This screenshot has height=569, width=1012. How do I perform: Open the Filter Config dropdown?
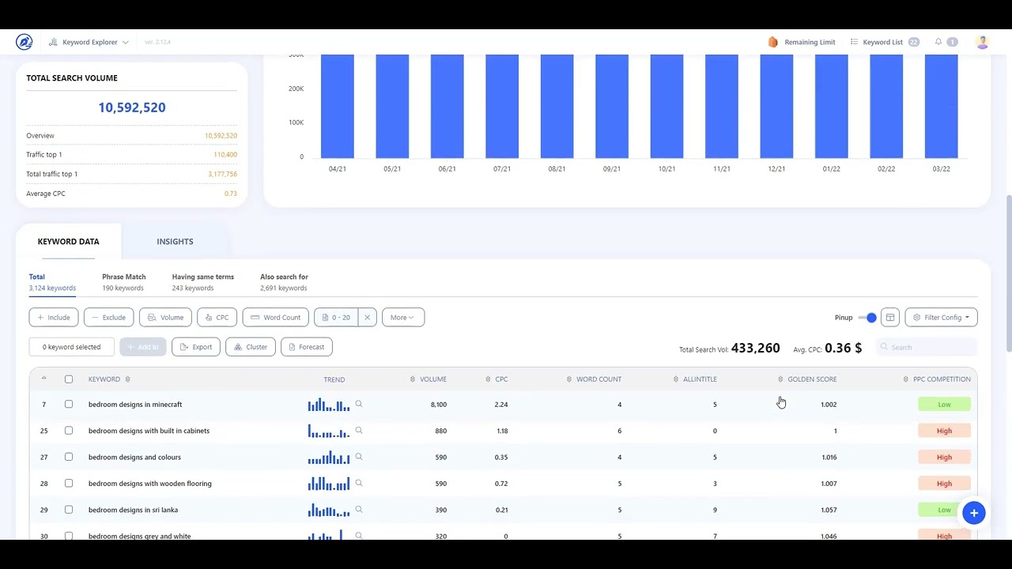pyautogui.click(x=941, y=318)
